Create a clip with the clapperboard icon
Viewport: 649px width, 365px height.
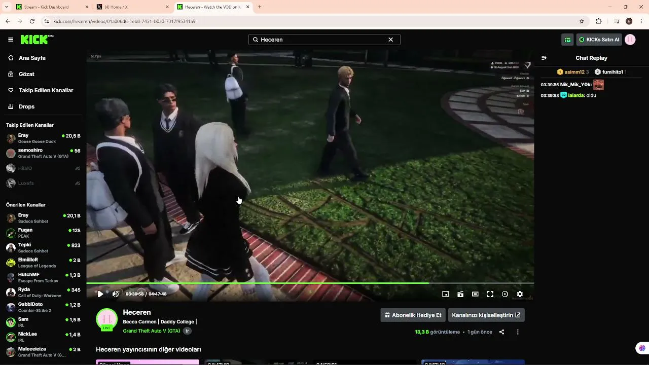click(x=460, y=294)
